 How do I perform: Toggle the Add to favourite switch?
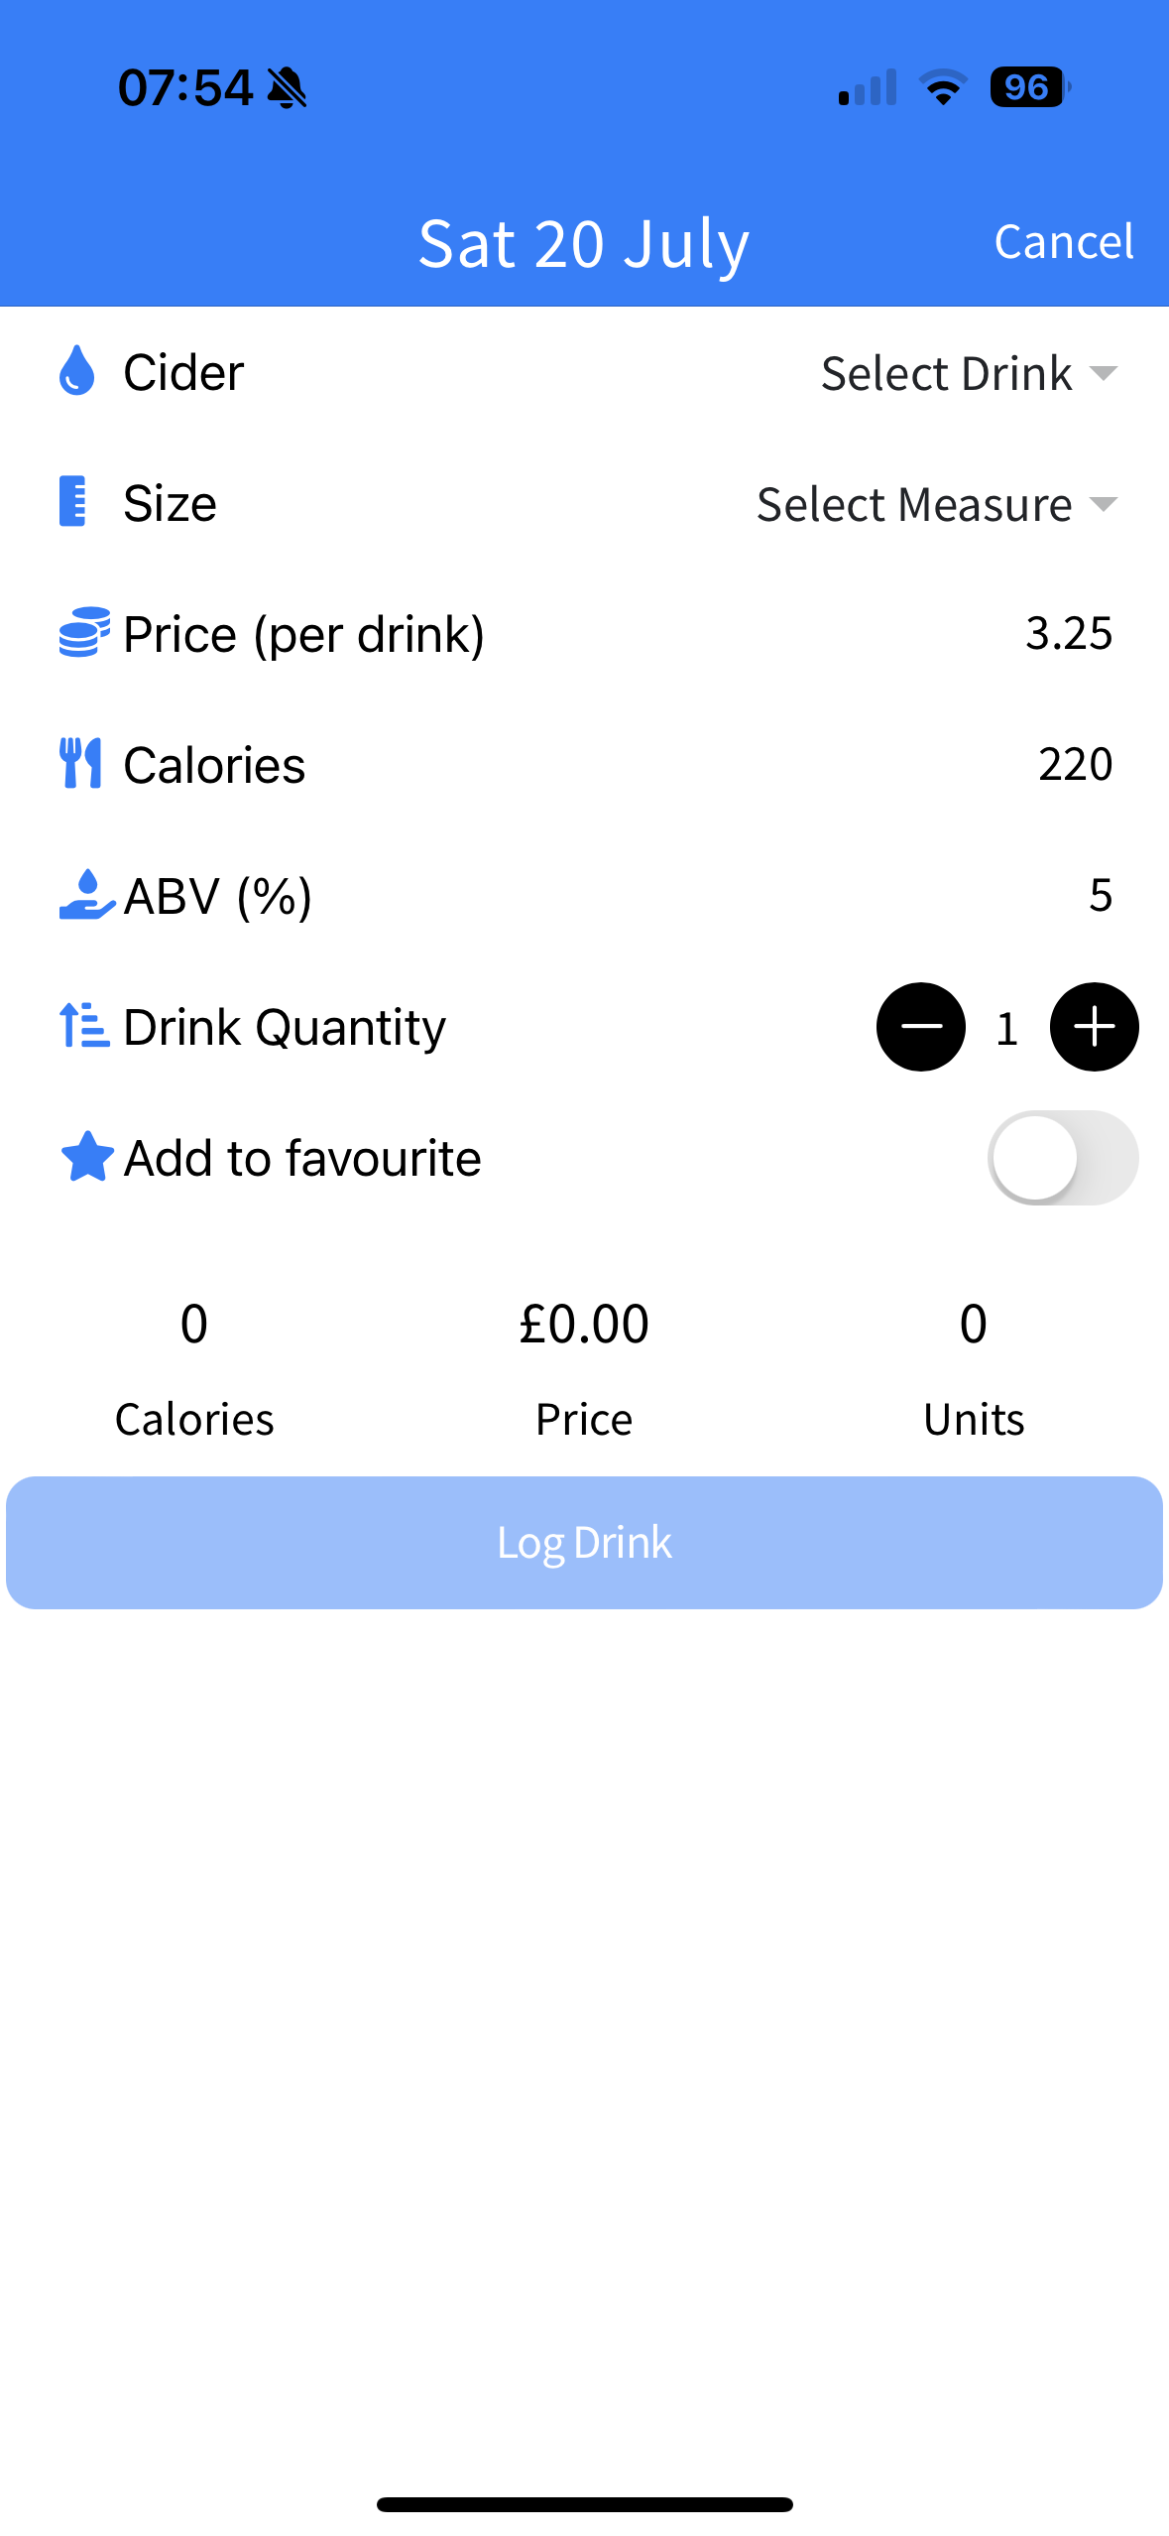[x=1062, y=1157]
